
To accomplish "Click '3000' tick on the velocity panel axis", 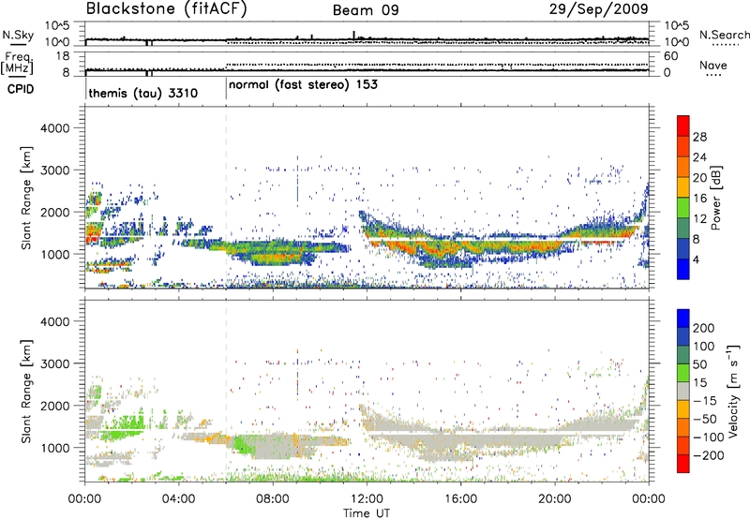I will point(54,363).
